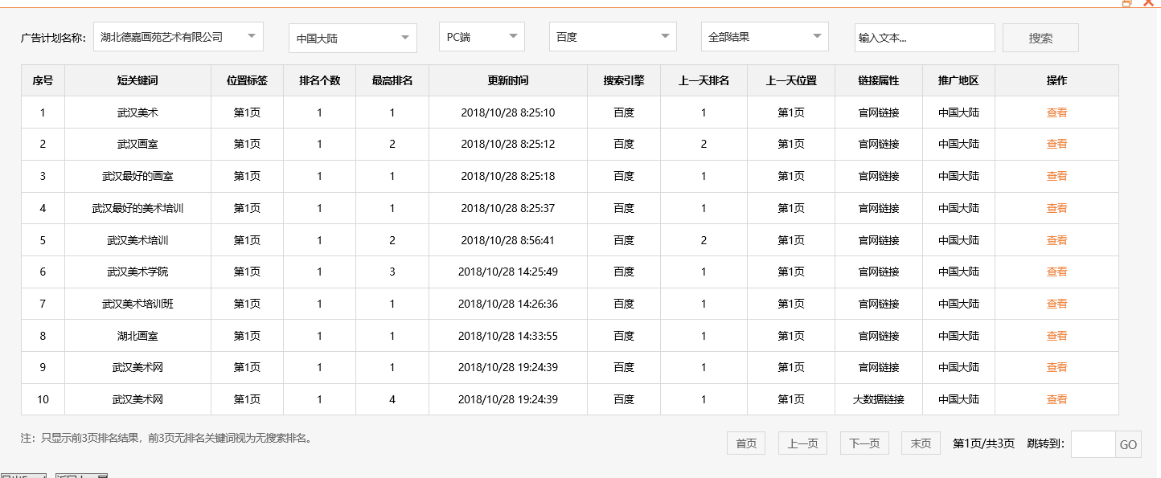Open 查看 for keyword 湖北画室
The height and width of the screenshot is (478, 1161).
click(1056, 335)
